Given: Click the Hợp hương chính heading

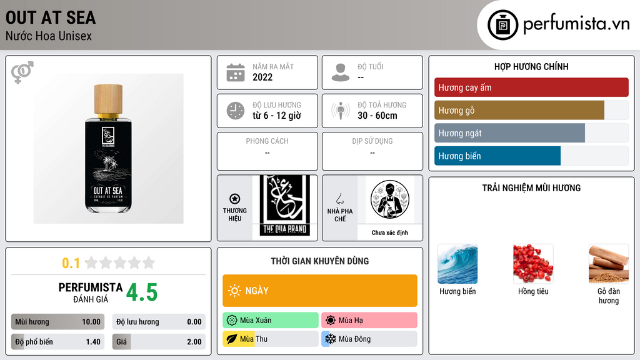Looking at the screenshot, I should click(x=531, y=66).
